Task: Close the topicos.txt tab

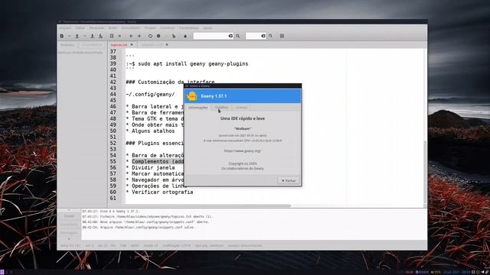Action: [x=132, y=45]
